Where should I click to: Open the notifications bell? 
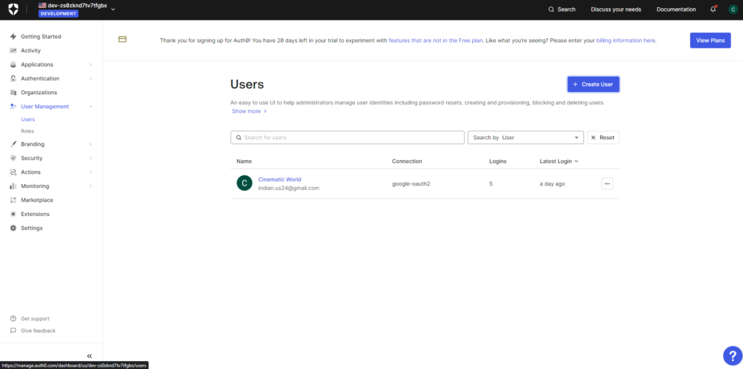[713, 9]
